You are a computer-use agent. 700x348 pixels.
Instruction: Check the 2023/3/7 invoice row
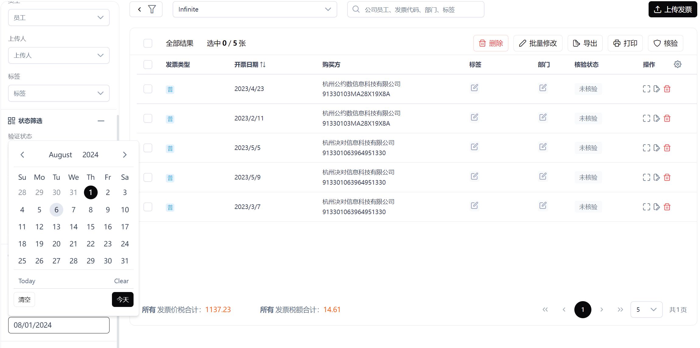point(148,207)
